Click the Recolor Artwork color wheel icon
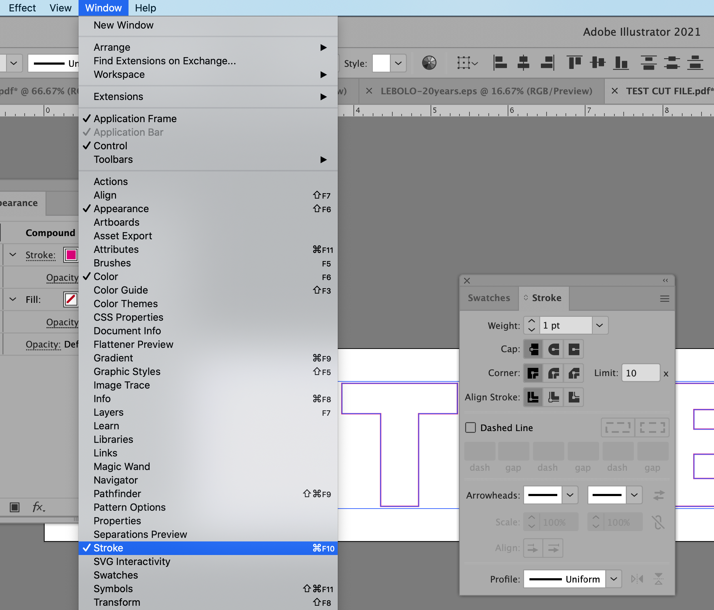 tap(429, 63)
